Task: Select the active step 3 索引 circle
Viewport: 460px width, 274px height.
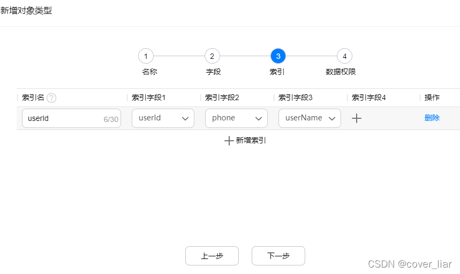Action: point(278,56)
